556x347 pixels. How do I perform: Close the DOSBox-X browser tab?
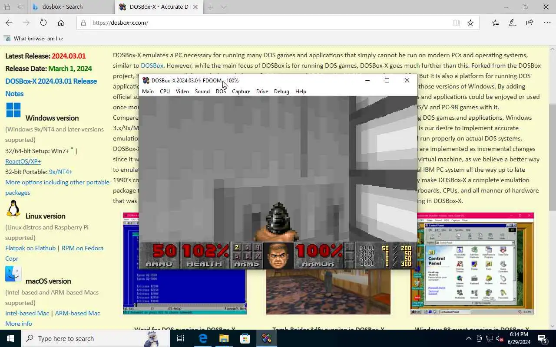coord(195,7)
